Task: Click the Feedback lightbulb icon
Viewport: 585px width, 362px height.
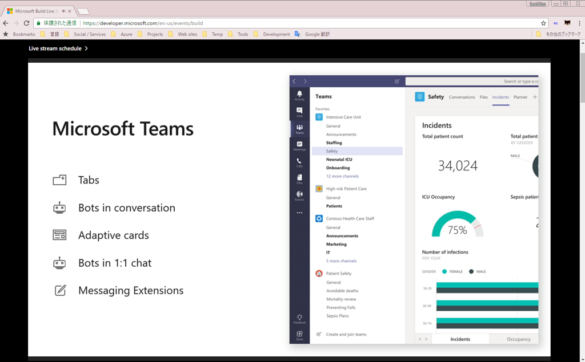Action: pos(299,318)
